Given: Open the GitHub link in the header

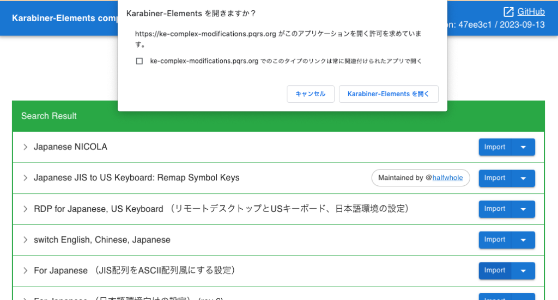Looking at the screenshot, I should click(531, 12).
